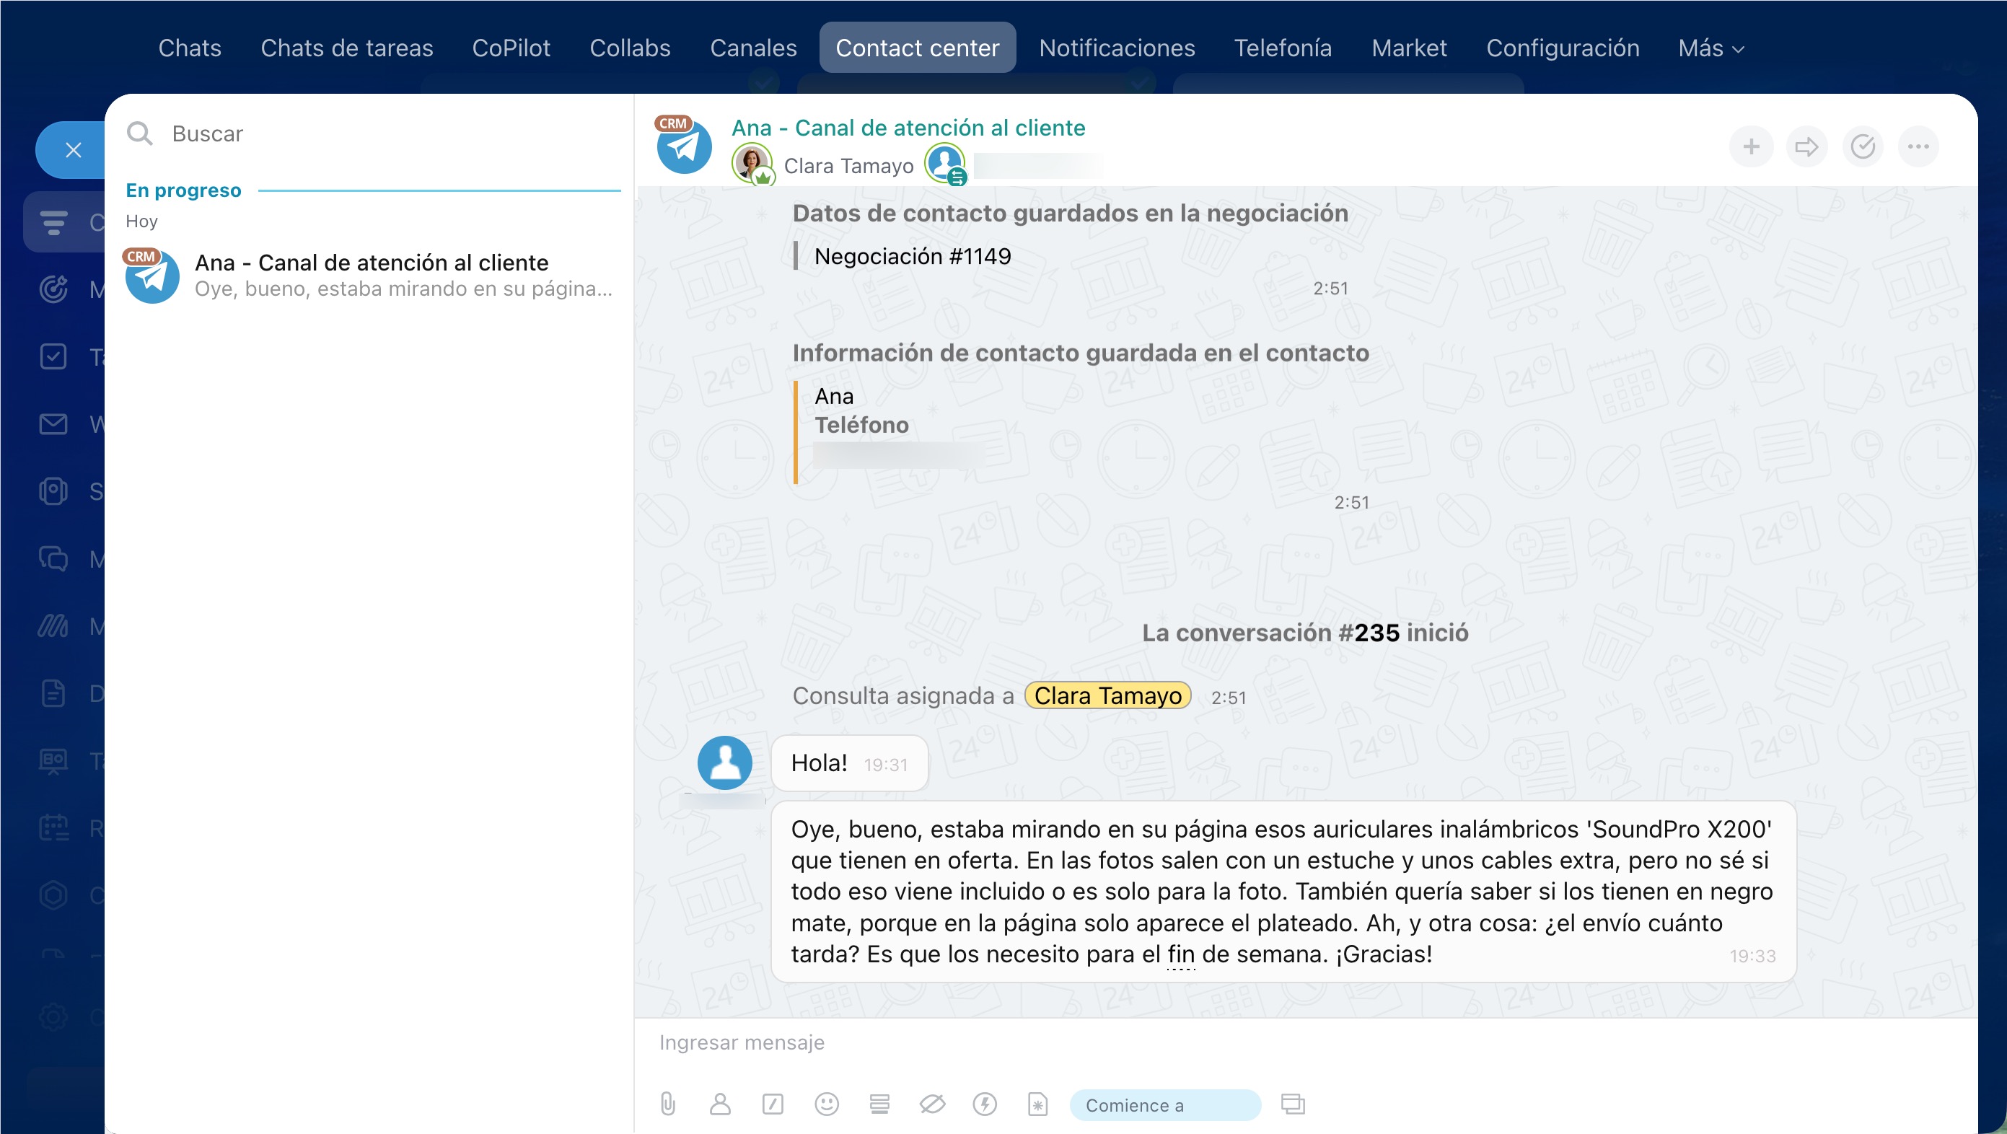The image size is (2007, 1134).
Task: Click the Comience a button
Action: [x=1164, y=1104]
